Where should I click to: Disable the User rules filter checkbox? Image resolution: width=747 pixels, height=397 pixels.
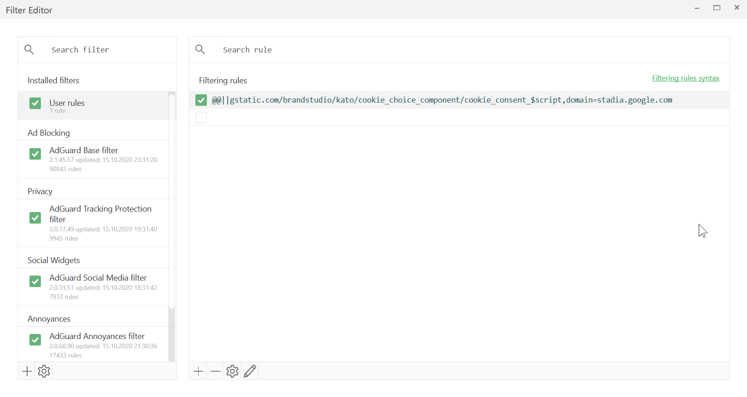[x=35, y=104]
